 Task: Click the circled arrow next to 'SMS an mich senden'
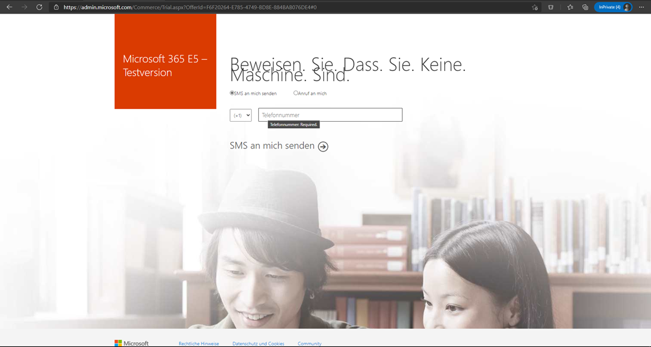point(323,146)
